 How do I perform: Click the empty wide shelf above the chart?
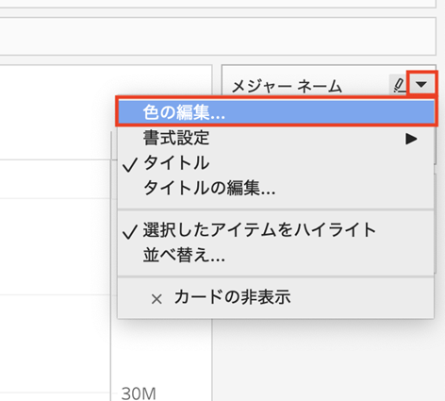click(217, 36)
